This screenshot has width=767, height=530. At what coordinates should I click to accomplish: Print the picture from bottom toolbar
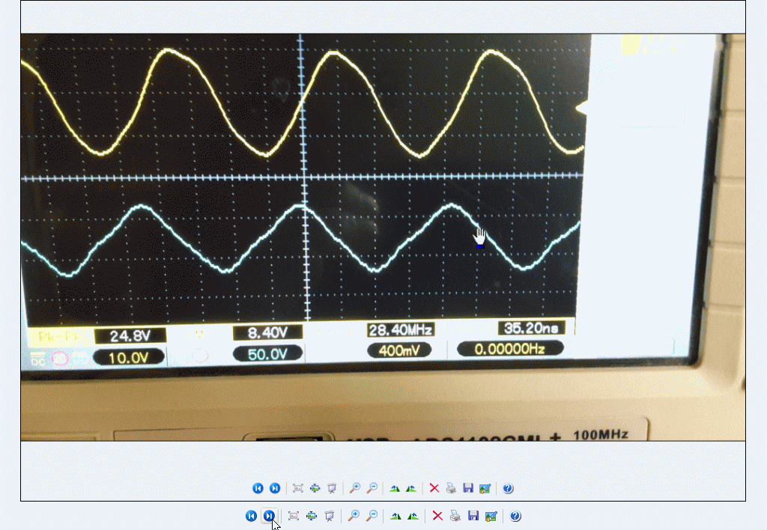(455, 516)
